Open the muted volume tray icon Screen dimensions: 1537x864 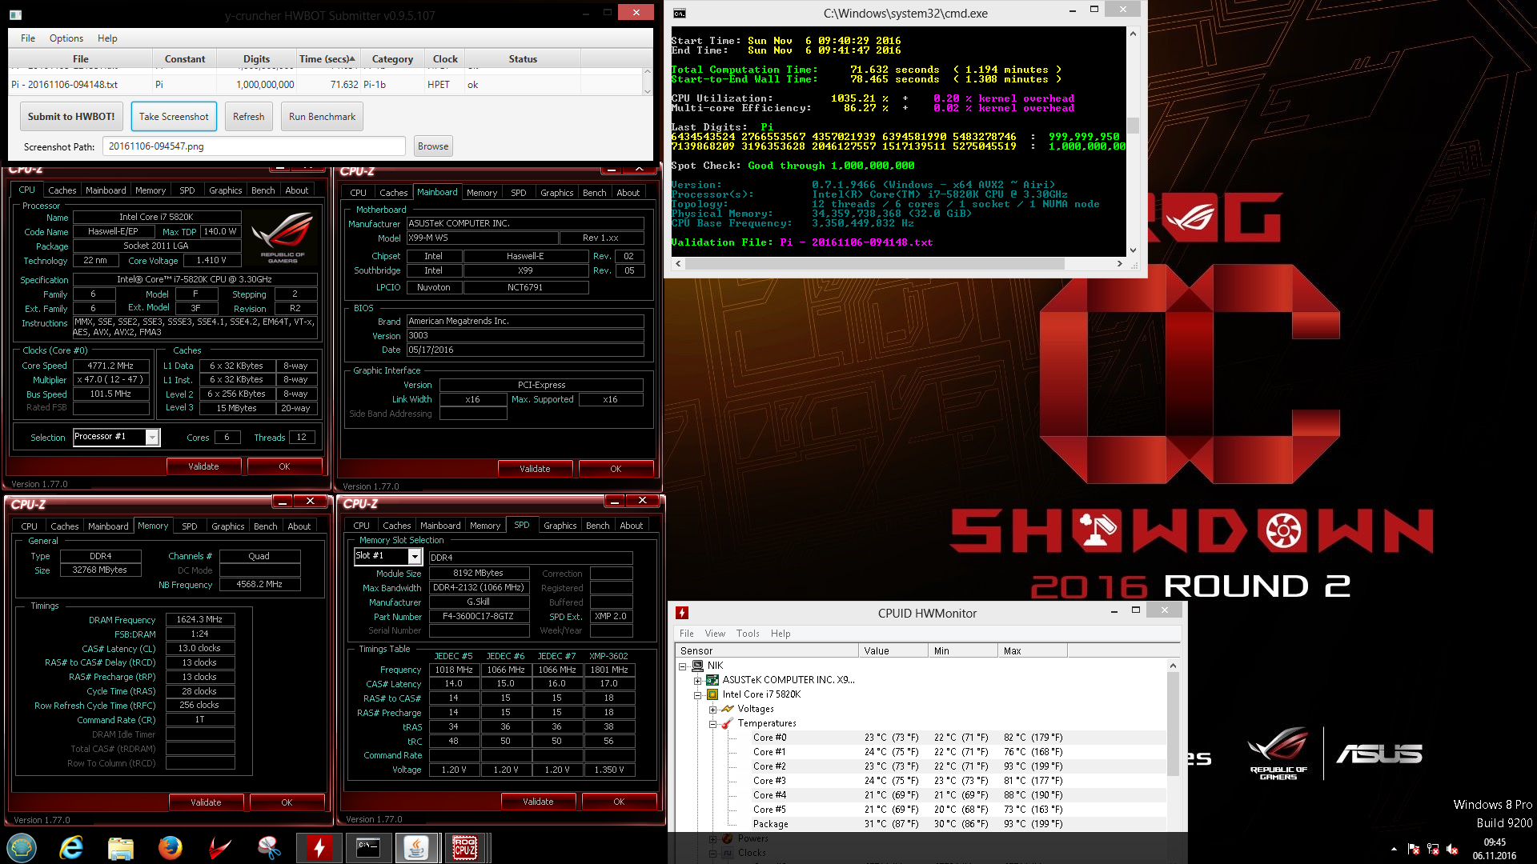tap(1452, 850)
